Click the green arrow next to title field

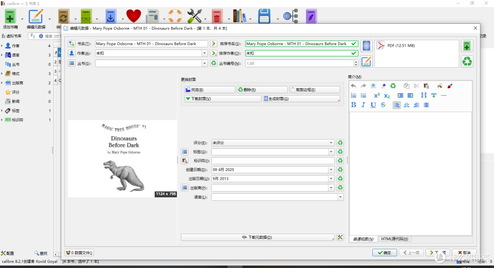[214, 44]
